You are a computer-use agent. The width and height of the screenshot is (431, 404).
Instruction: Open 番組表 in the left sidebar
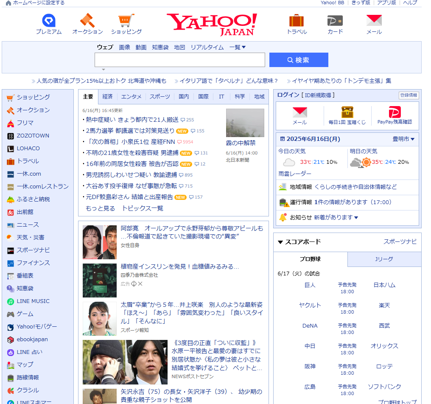click(x=25, y=275)
